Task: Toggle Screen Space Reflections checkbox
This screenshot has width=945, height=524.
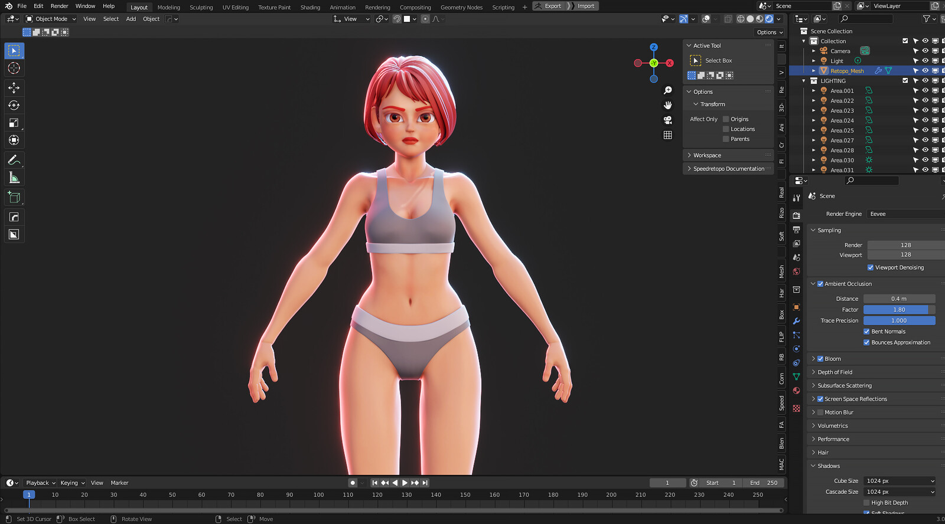Action: [x=820, y=399]
